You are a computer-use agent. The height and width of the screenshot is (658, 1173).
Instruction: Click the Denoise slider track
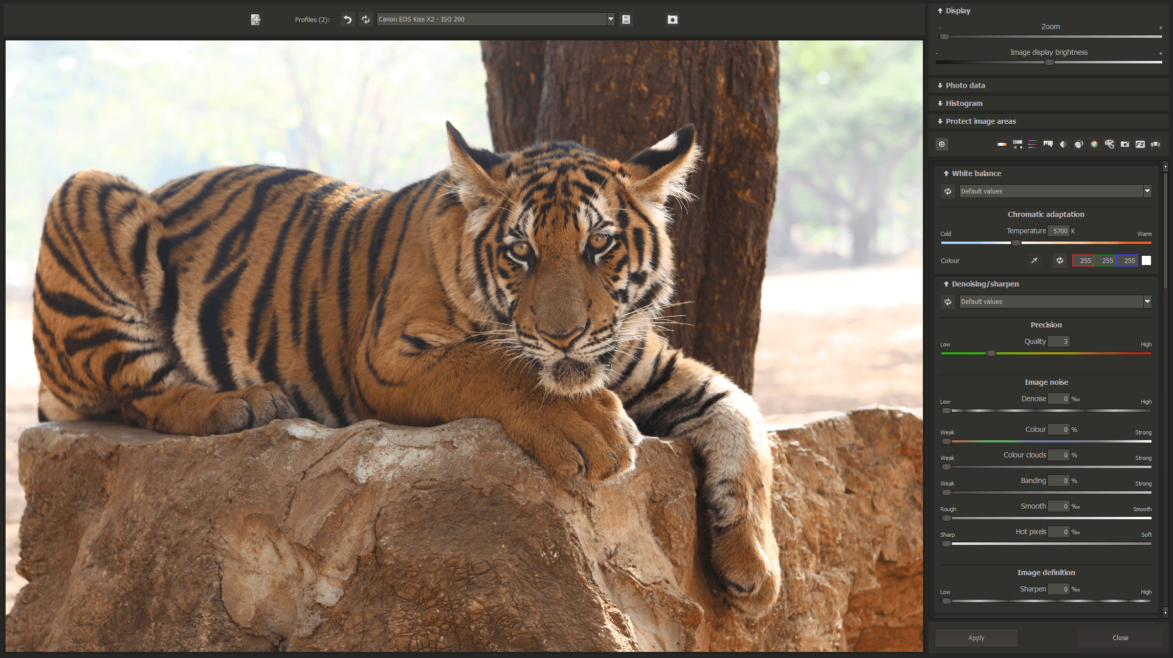[1046, 411]
